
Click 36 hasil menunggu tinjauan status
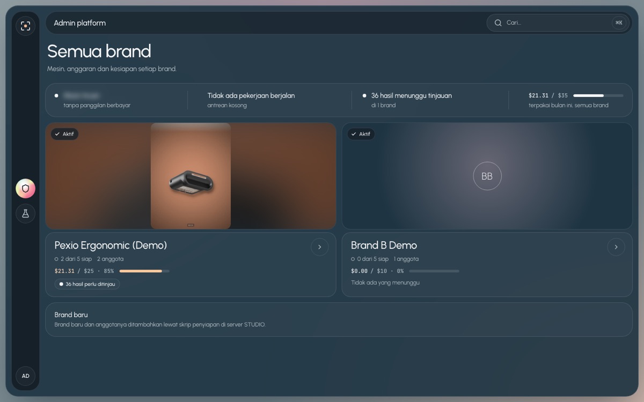point(412,95)
